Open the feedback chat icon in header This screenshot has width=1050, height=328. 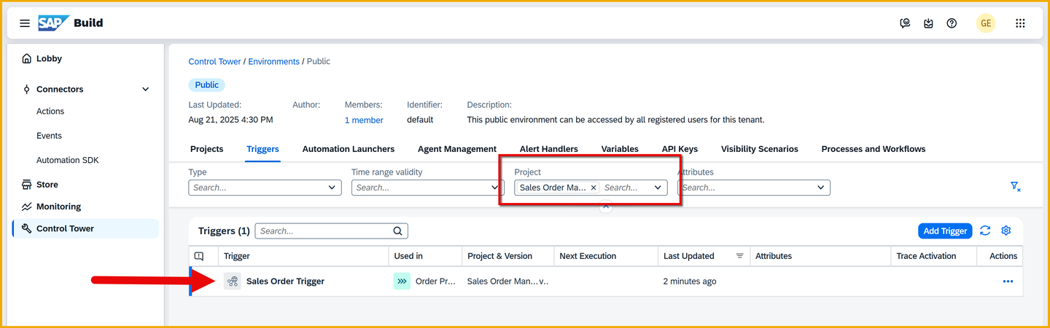click(905, 23)
